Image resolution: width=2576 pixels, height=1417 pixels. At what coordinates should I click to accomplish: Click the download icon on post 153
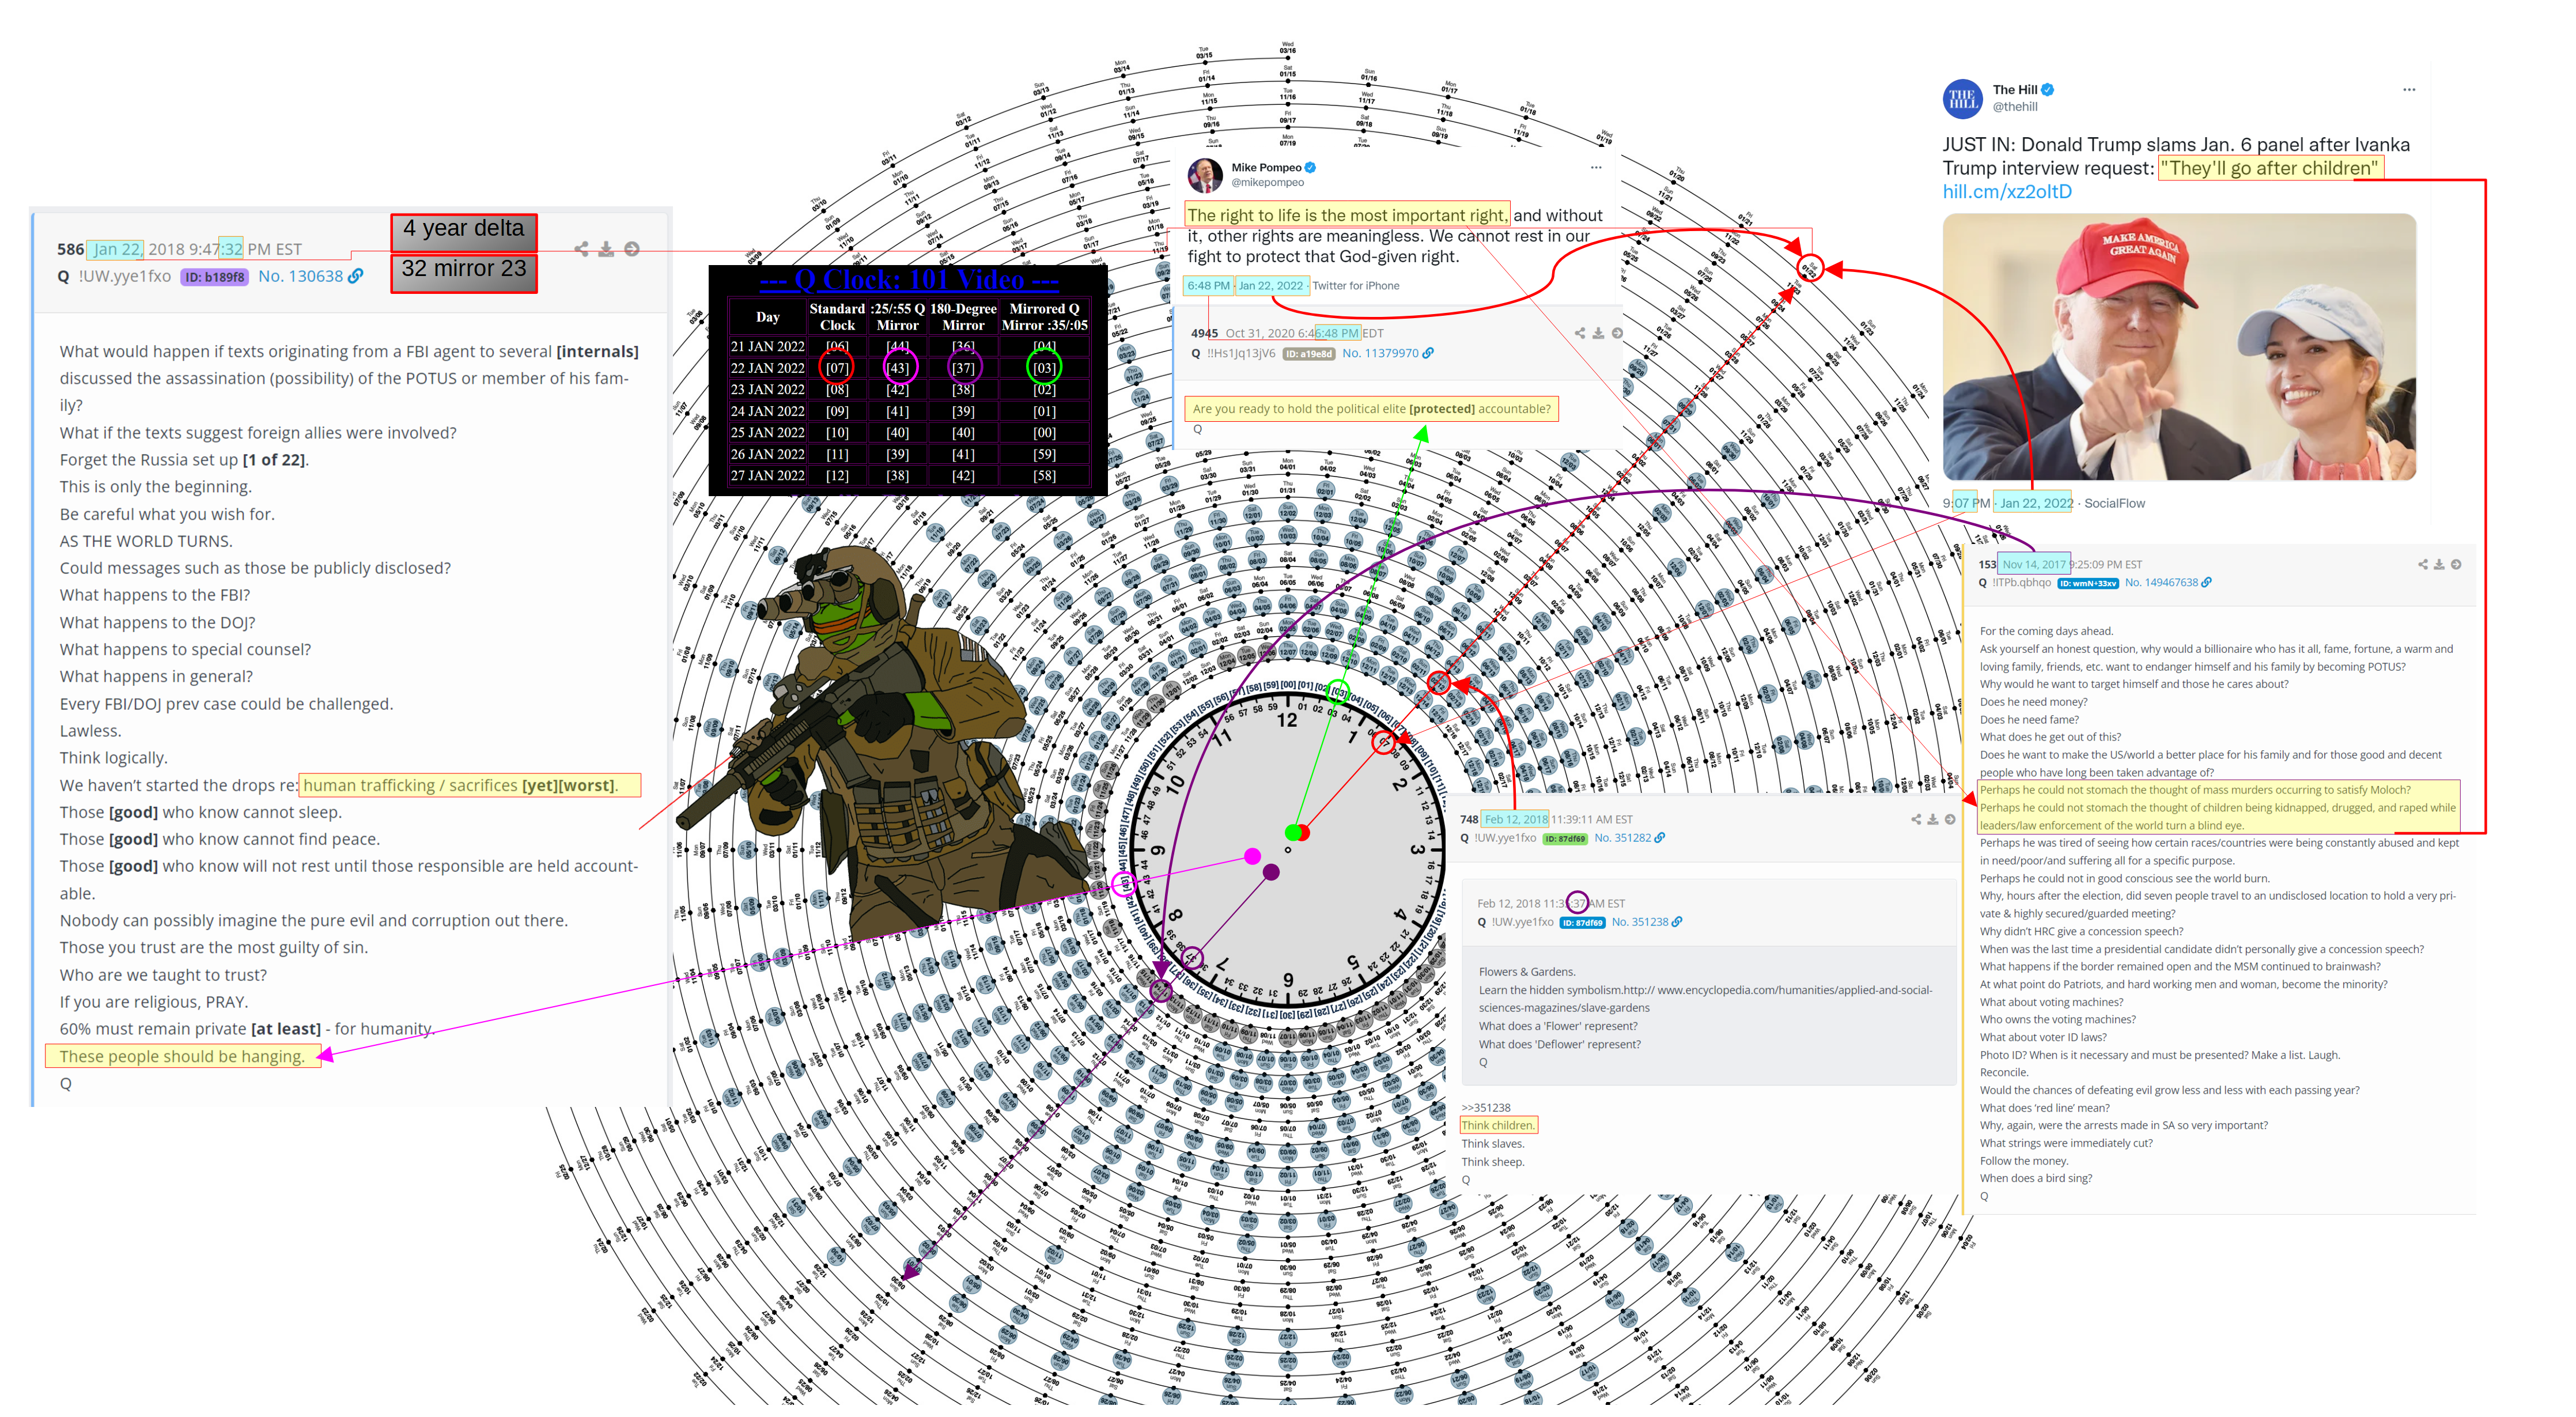point(2439,564)
